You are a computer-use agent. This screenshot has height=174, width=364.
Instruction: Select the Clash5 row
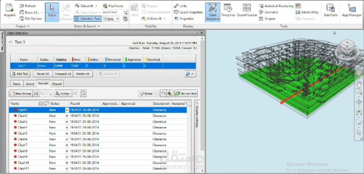coord(98,133)
